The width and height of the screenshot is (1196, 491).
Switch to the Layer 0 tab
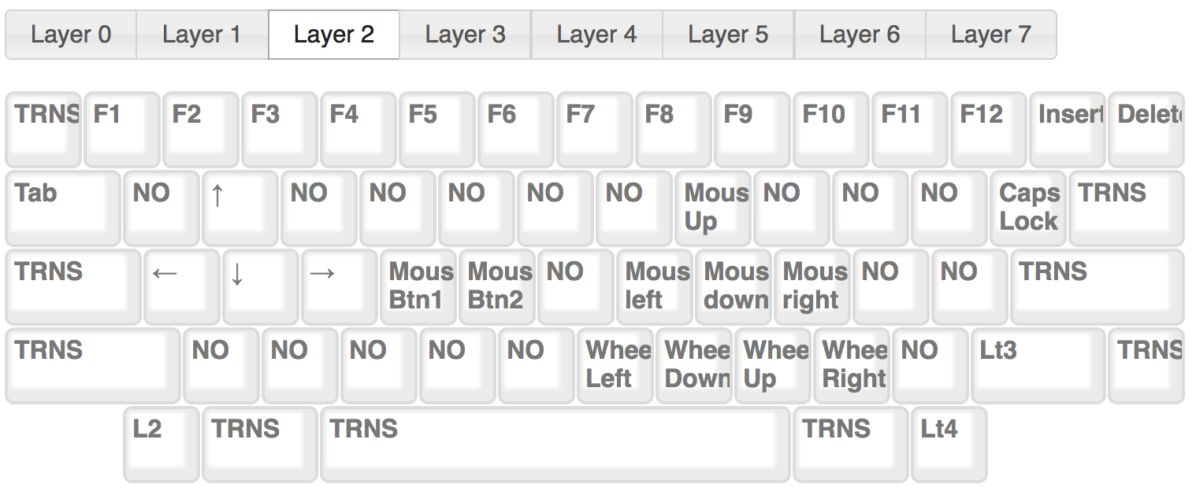pos(71,35)
